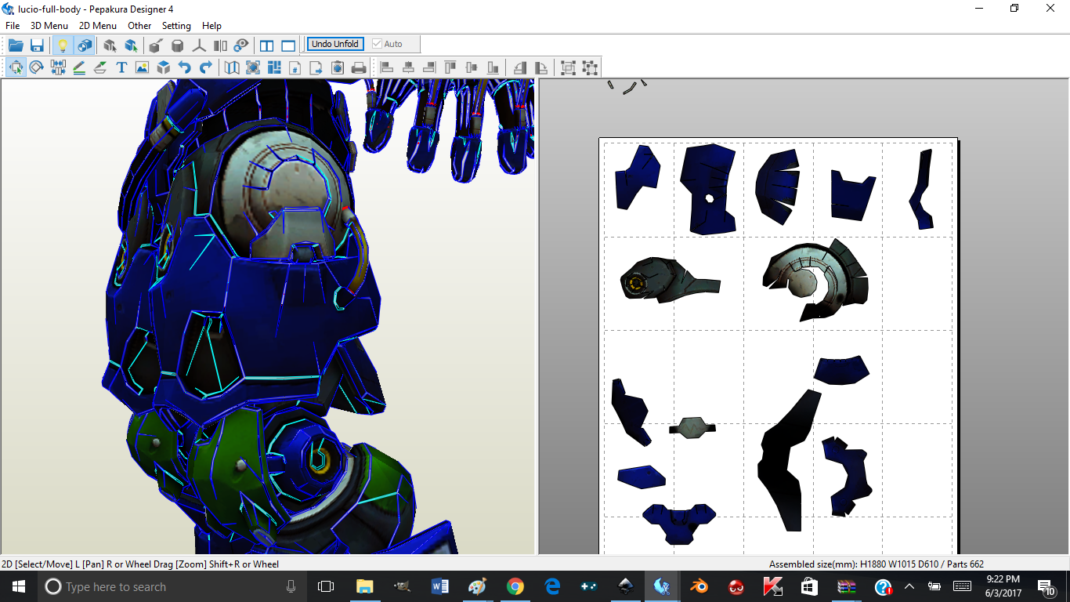The height and width of the screenshot is (602, 1070).
Task: Click the page number hash icon
Action: click(295, 67)
